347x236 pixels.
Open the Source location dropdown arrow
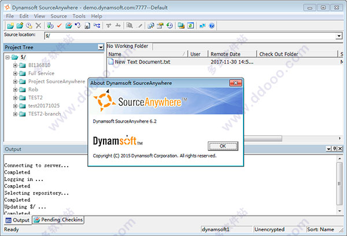339,36
